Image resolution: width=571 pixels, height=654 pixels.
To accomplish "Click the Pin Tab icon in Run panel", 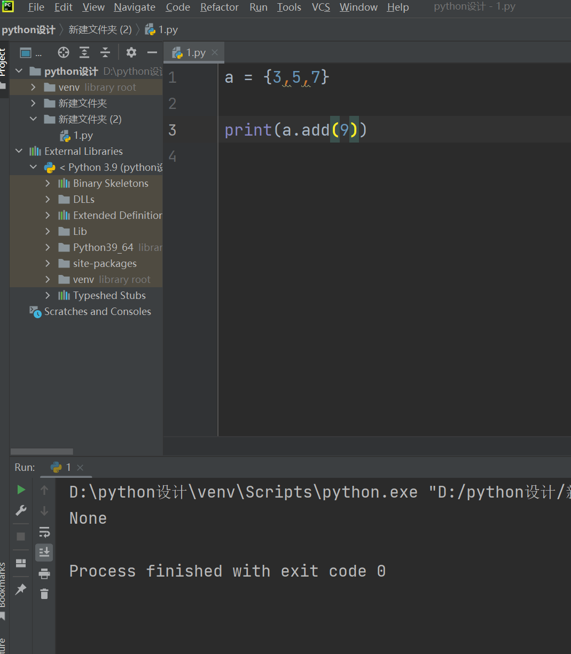I will point(21,589).
